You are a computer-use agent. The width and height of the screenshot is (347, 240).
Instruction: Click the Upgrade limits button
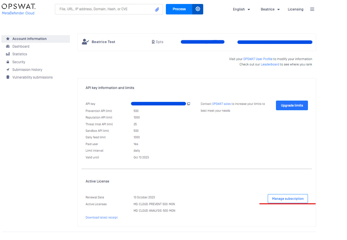292,105
